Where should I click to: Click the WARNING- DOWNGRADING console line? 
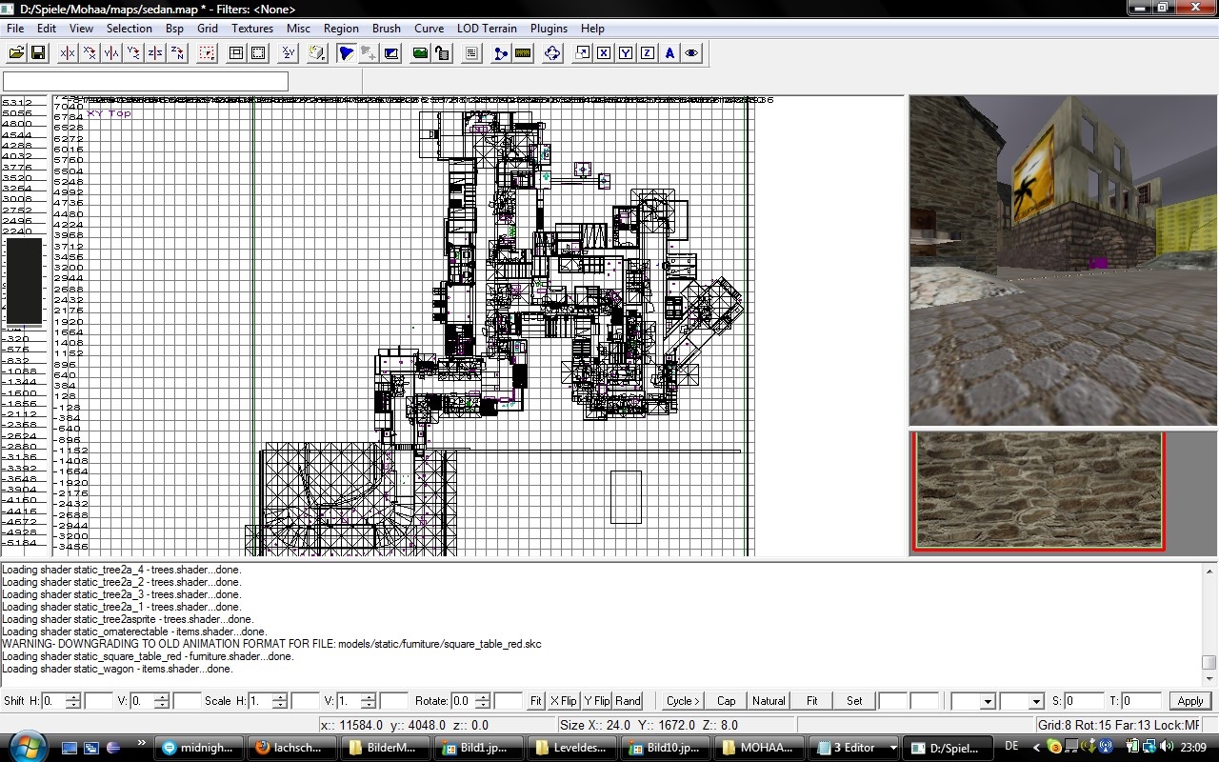[271, 644]
